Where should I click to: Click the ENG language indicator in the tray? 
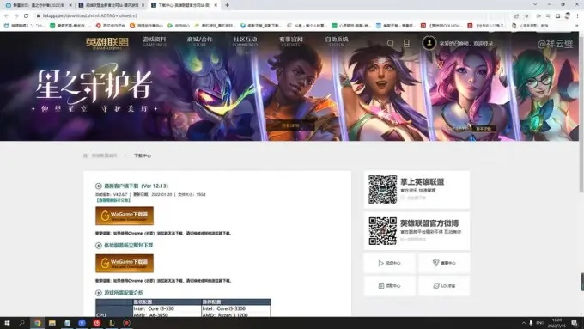tap(540, 323)
